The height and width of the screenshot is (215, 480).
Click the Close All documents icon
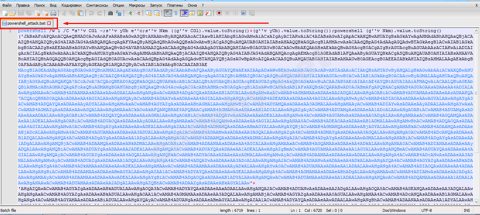pyautogui.click(x=45, y=13)
